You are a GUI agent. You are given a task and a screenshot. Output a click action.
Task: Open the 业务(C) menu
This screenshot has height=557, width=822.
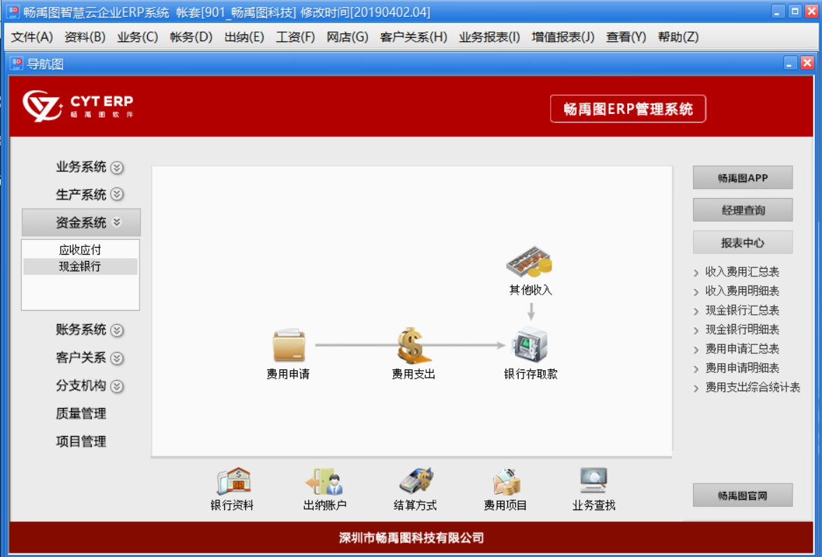pyautogui.click(x=137, y=37)
